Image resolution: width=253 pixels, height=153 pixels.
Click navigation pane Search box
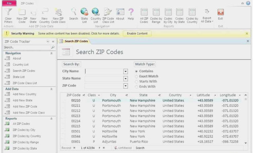coord(27,47)
